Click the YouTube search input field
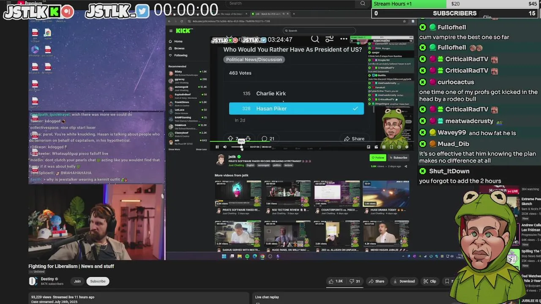Image resolution: width=541 pixels, height=304 pixels. point(292,3)
